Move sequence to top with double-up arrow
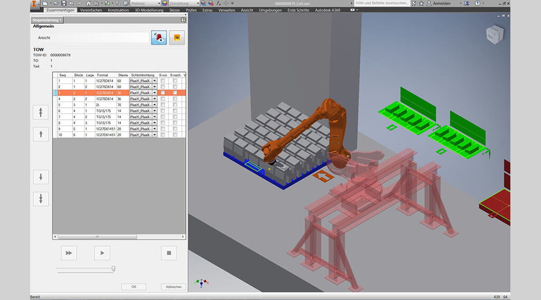This screenshot has width=541, height=300. [41, 112]
